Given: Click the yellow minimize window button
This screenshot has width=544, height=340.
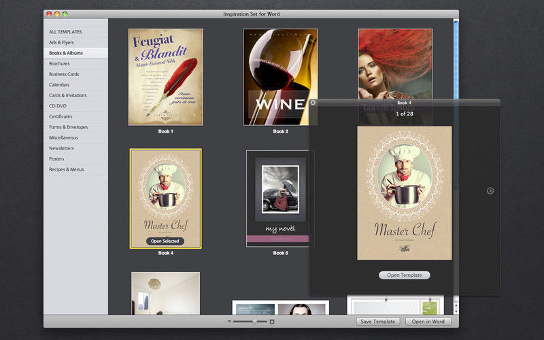Looking at the screenshot, I should (x=57, y=14).
